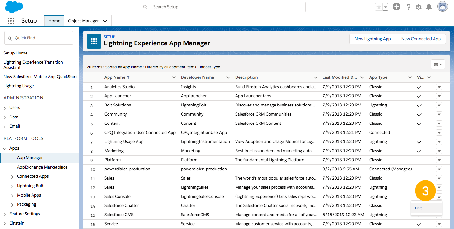
Task: Open row actions for CPQ Integration User app
Action: click(439, 133)
